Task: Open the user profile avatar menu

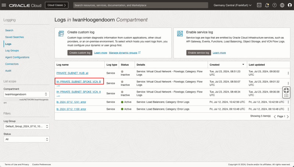Action: (x=290, y=6)
